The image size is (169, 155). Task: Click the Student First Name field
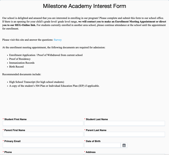click(x=43, y=124)
